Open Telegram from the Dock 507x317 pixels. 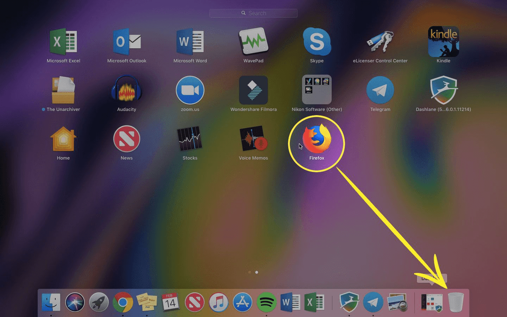373,302
